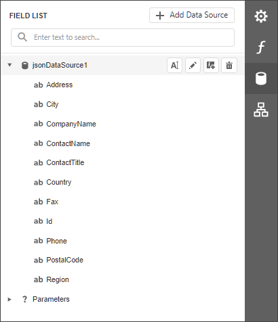The image size is (278, 322).
Task: Click the Add Data Source button
Action: (x=192, y=16)
